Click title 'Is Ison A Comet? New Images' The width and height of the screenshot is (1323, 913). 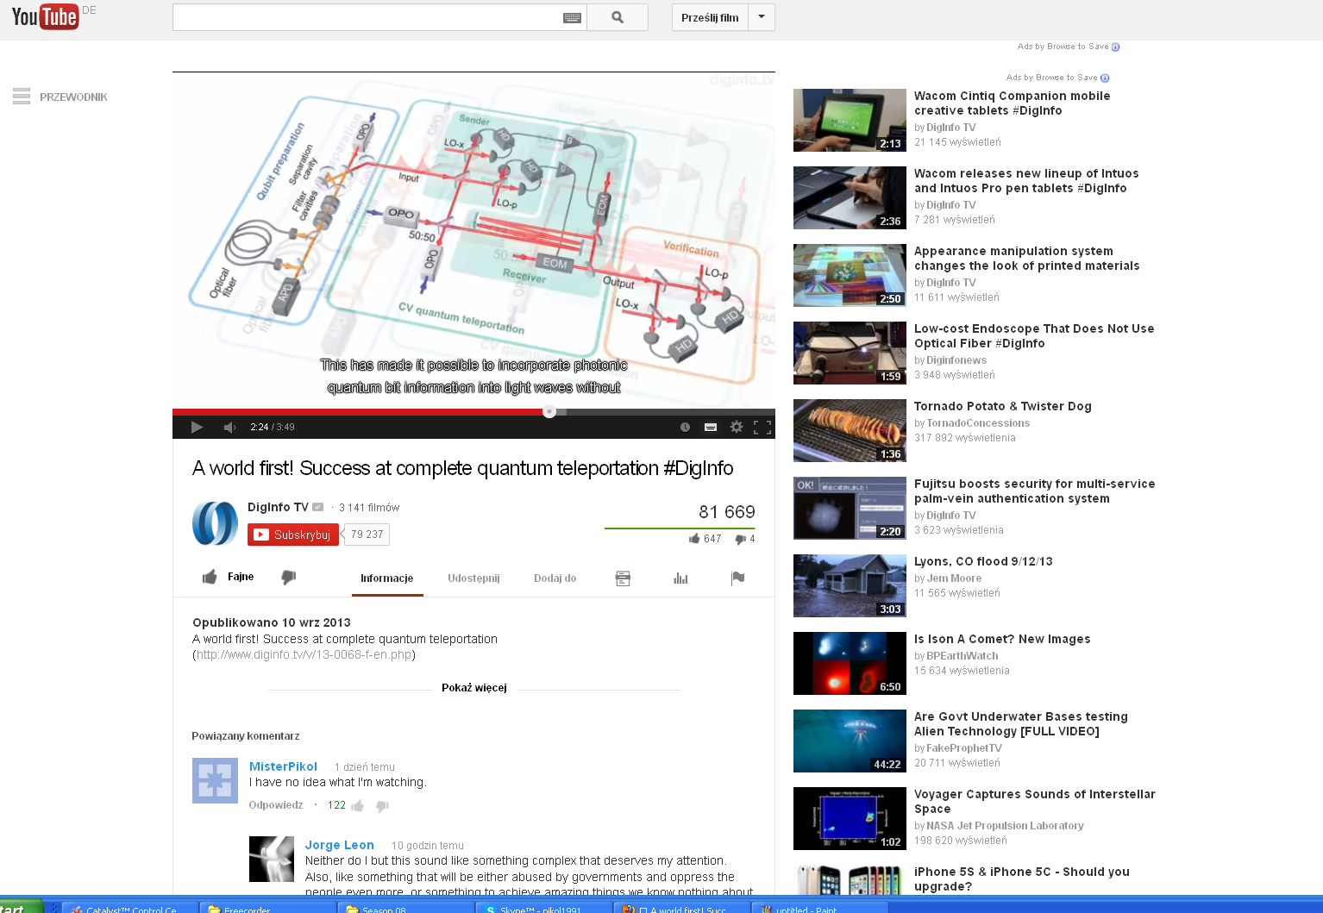(1002, 639)
